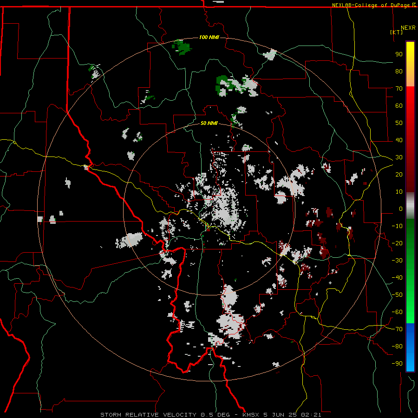Image resolution: width=418 pixels, height=418 pixels.
Task: Click the -30 scale value
Action: [397, 261]
